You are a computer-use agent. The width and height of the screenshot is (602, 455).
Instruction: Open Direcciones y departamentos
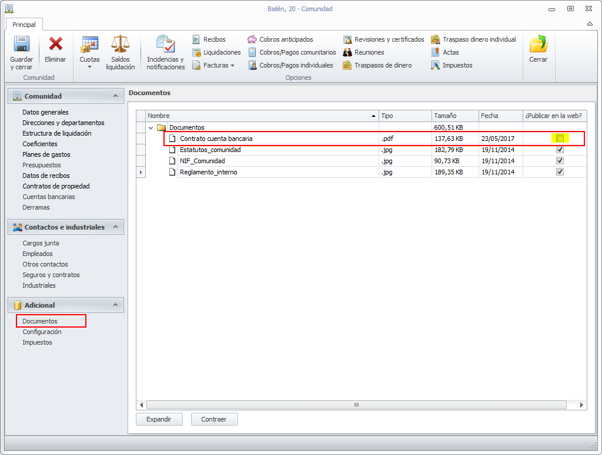click(63, 123)
